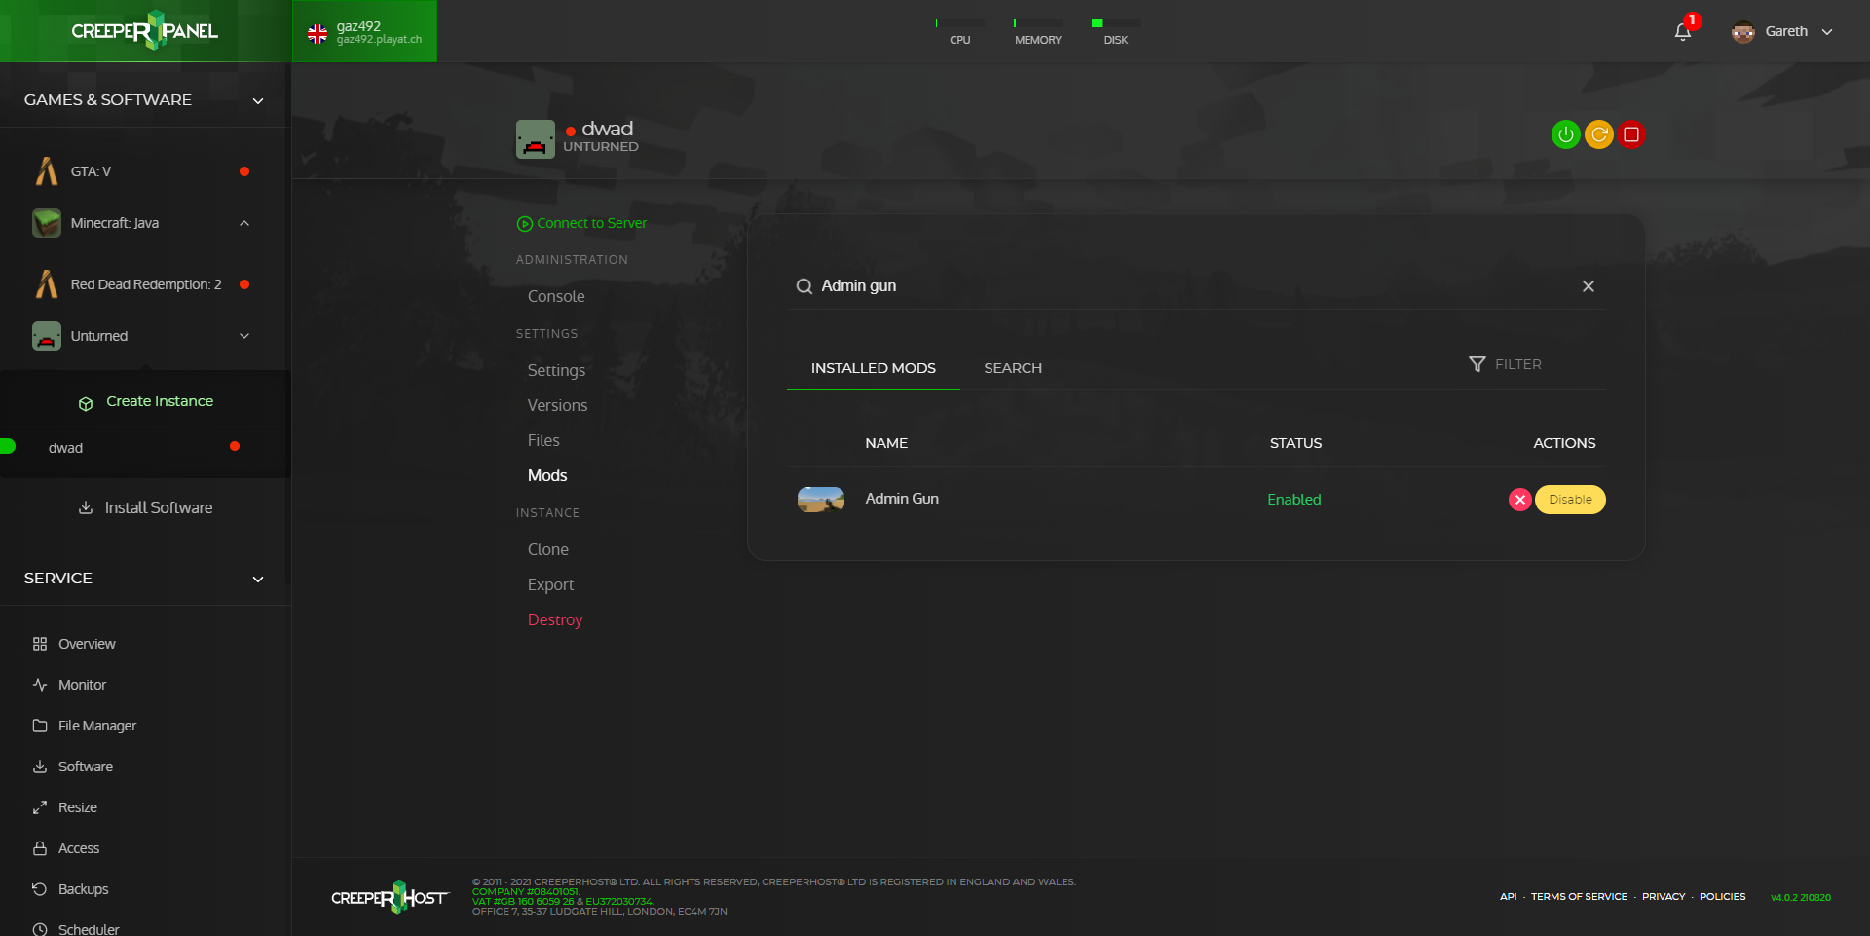Click Connect to Server link

581,223
